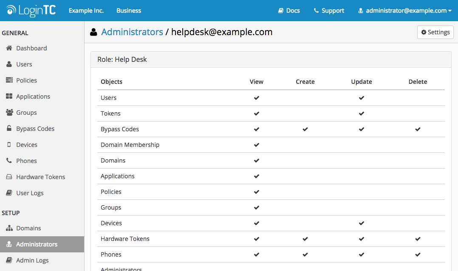
Task: Click the Example Inc. organization link
Action: coord(86,11)
